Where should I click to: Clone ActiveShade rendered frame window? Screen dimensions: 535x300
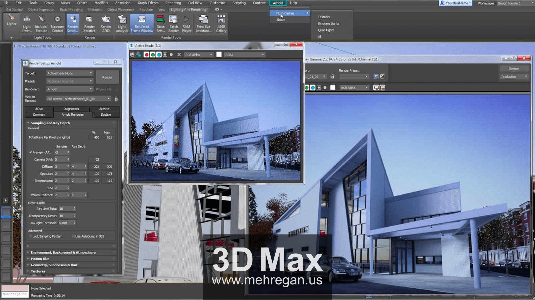click(x=138, y=55)
